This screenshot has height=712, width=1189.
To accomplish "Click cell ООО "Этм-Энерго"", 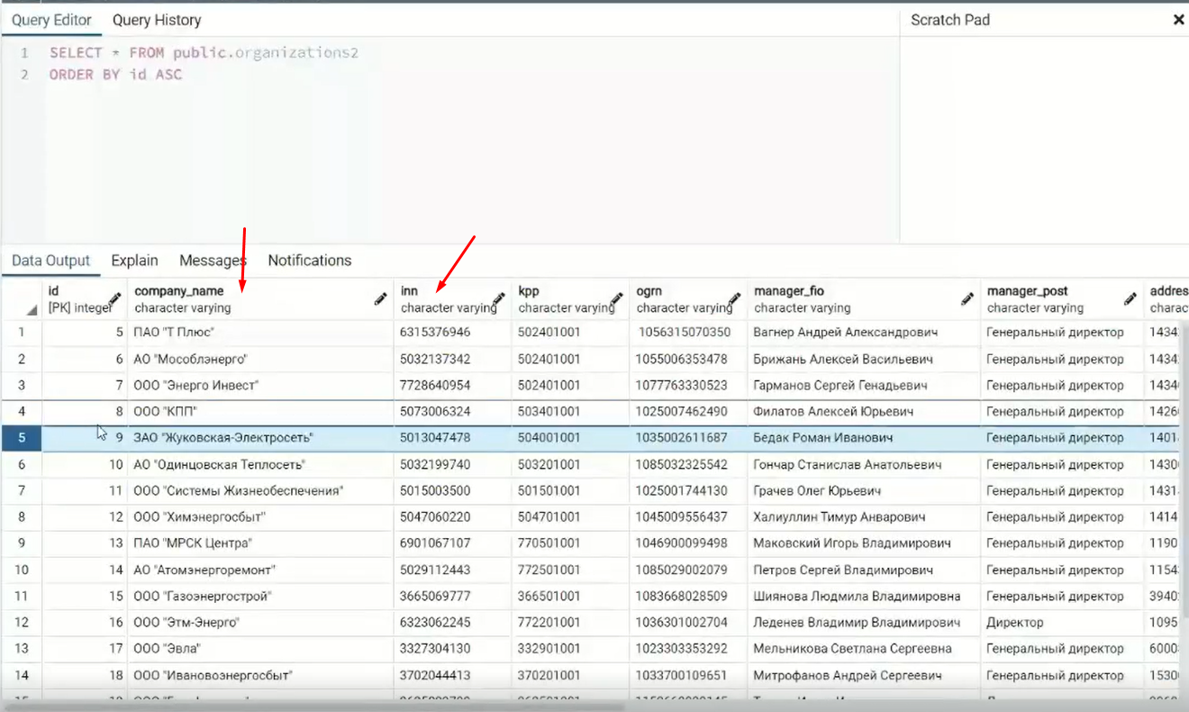I will (260, 623).
